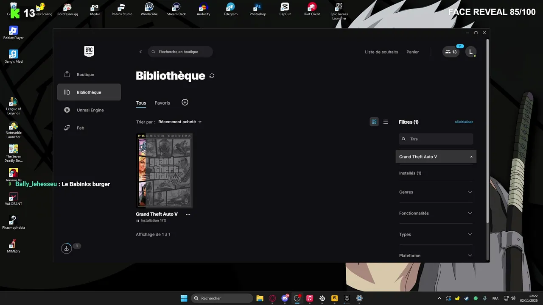The width and height of the screenshot is (543, 305).
Task: Select the VALORANT desktop icon
Action: [x=13, y=199]
